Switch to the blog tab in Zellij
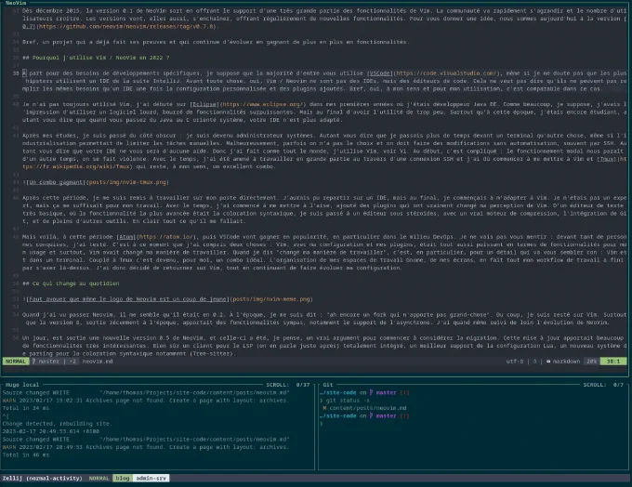Viewport: 632px width, 487px height. point(122,478)
